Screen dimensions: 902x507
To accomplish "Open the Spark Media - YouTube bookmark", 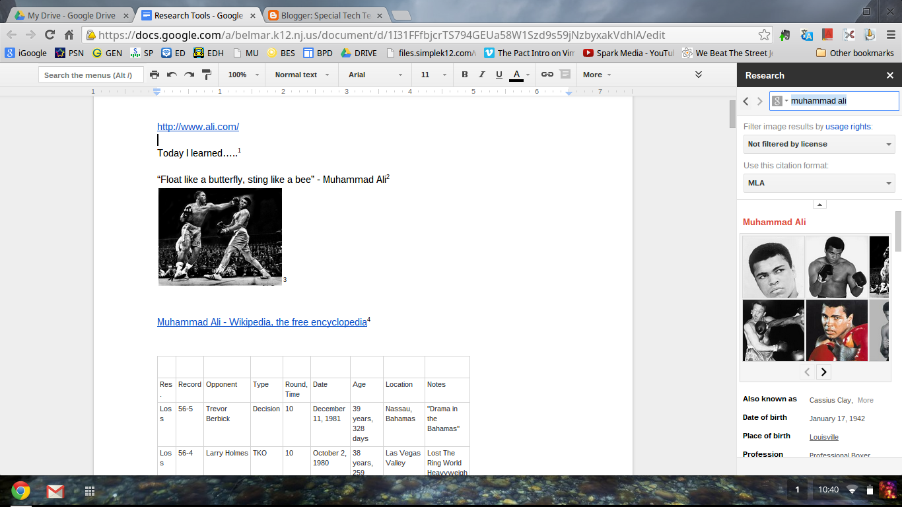I will (629, 53).
